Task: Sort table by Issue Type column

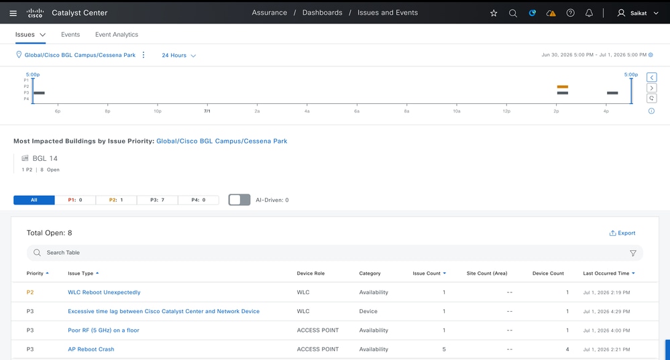Action: click(83, 274)
